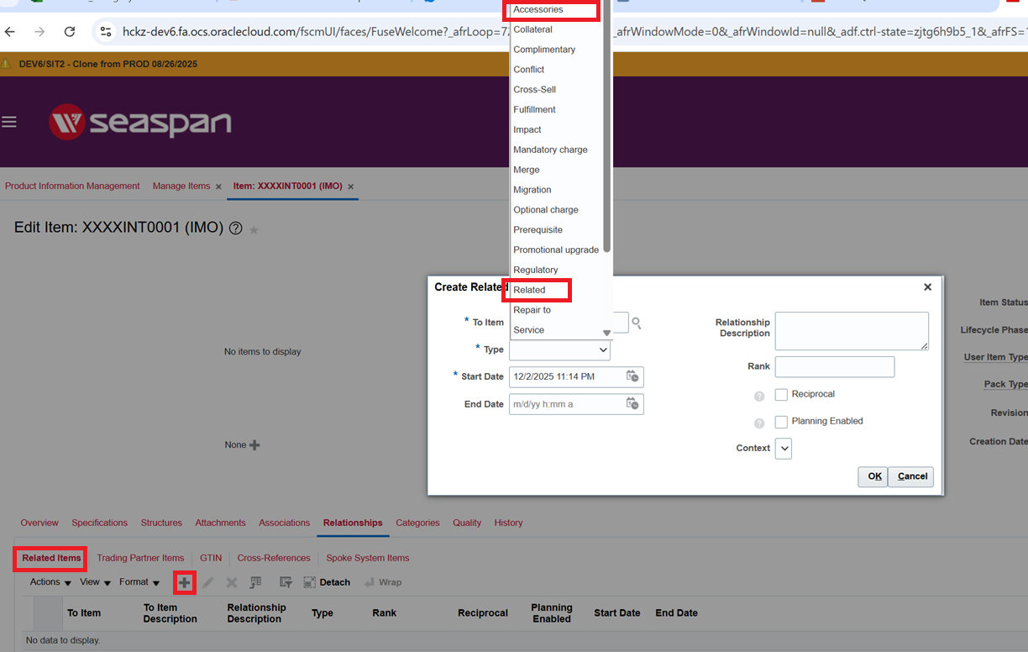Click the help icon beside Planning Enabled
Viewport: 1028px width, 652px height.
[x=759, y=423]
